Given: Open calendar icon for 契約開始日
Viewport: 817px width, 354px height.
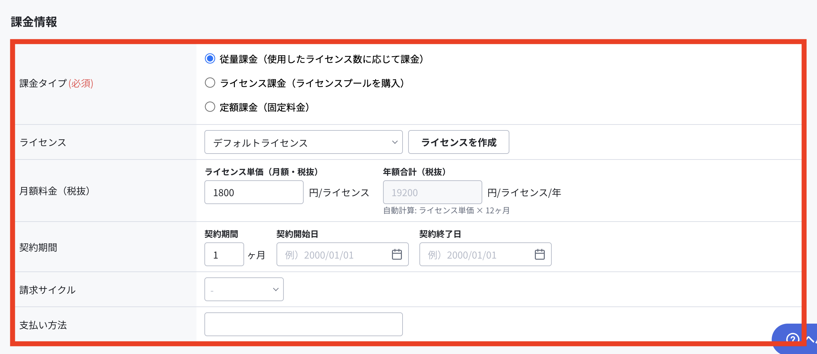Looking at the screenshot, I should tap(397, 254).
